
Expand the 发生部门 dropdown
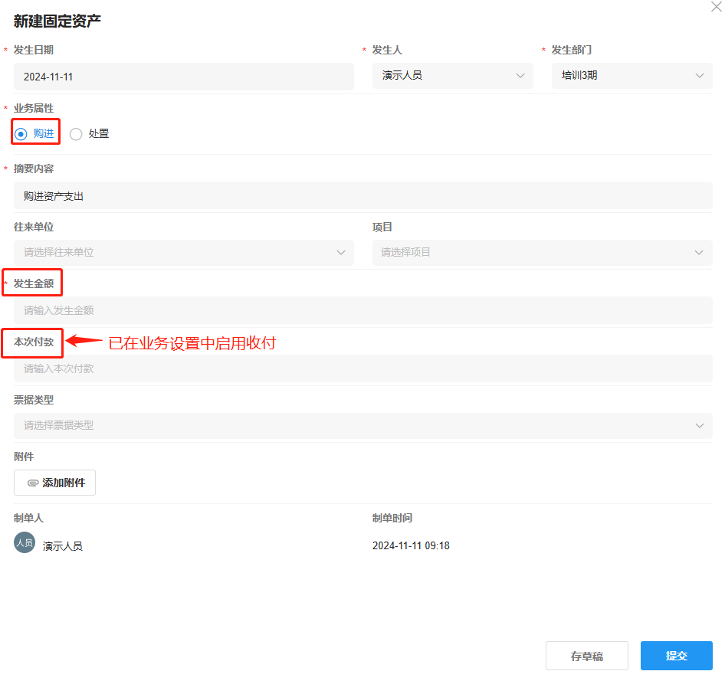coord(632,76)
